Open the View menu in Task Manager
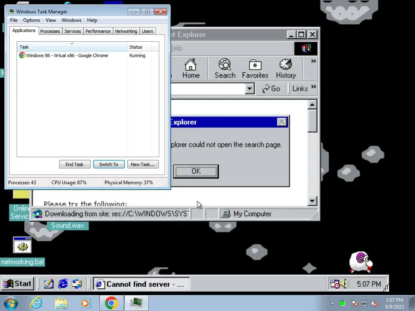This screenshot has width=415, height=311. (x=51, y=20)
